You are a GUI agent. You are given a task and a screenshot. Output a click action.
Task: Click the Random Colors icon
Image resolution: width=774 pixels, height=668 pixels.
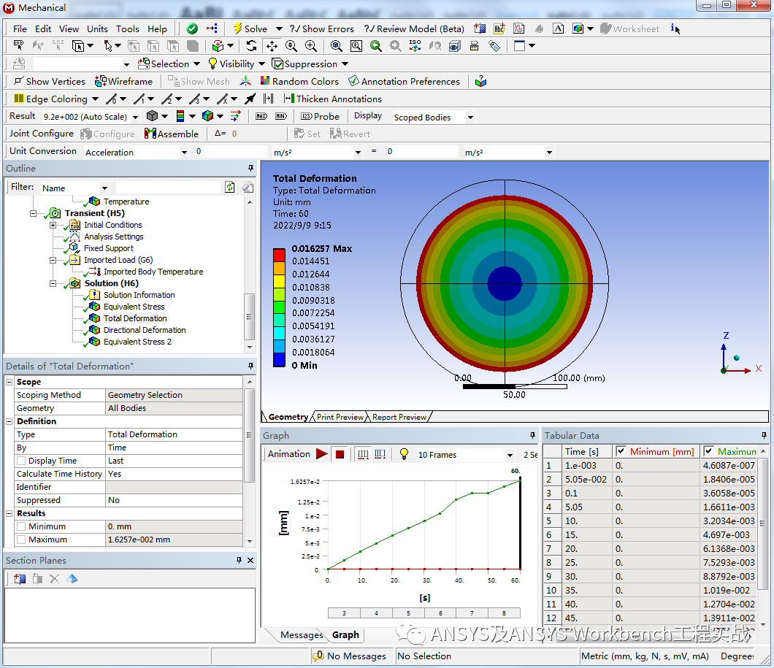tap(265, 81)
